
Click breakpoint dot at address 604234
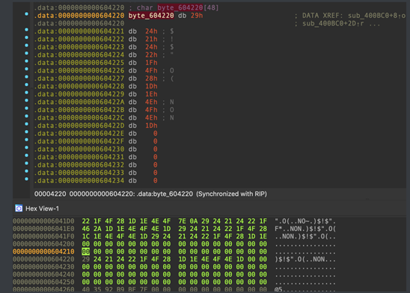click(x=26, y=179)
